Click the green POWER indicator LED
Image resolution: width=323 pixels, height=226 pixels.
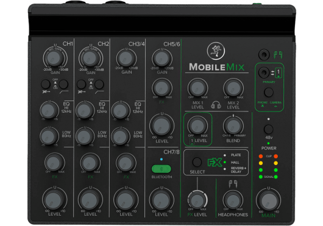point(268,143)
